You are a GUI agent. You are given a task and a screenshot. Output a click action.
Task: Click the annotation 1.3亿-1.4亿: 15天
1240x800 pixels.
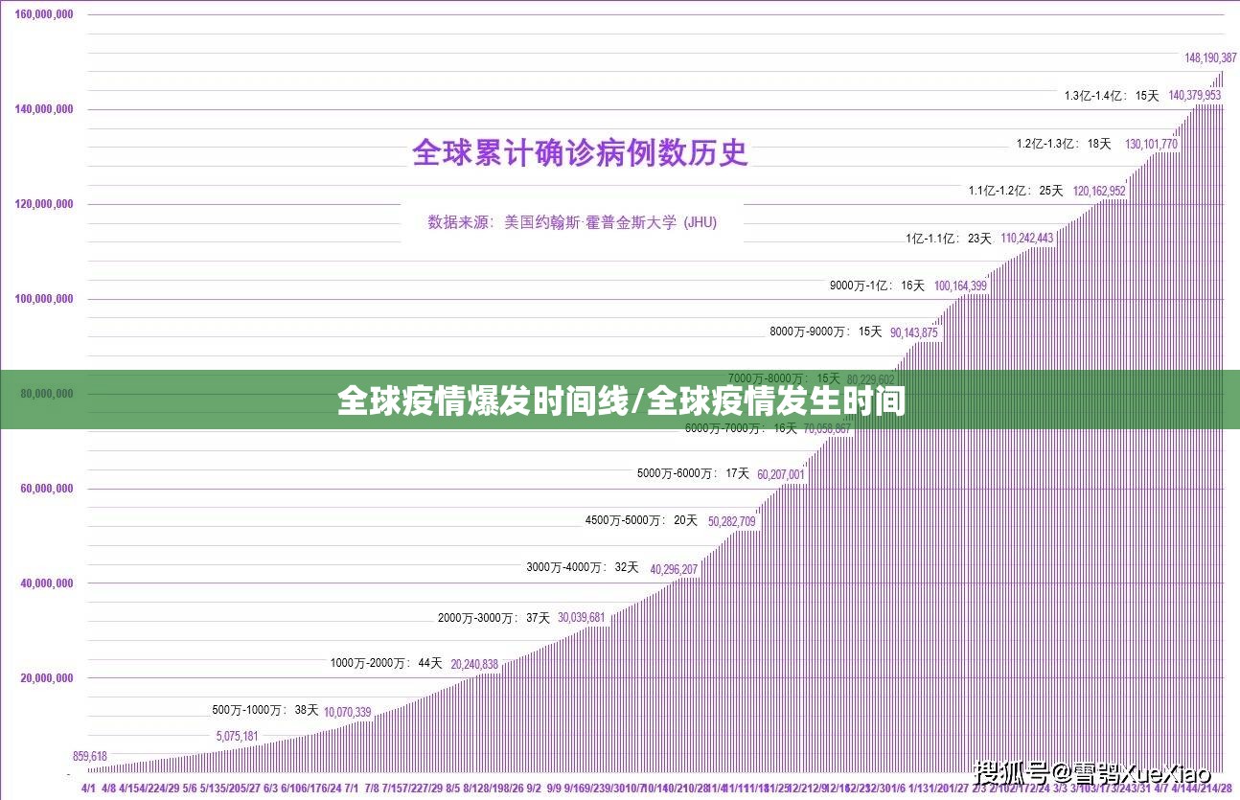coord(1114,95)
